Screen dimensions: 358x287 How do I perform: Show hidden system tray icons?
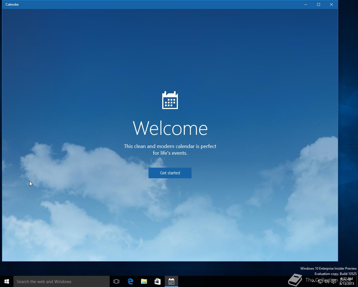(314, 281)
